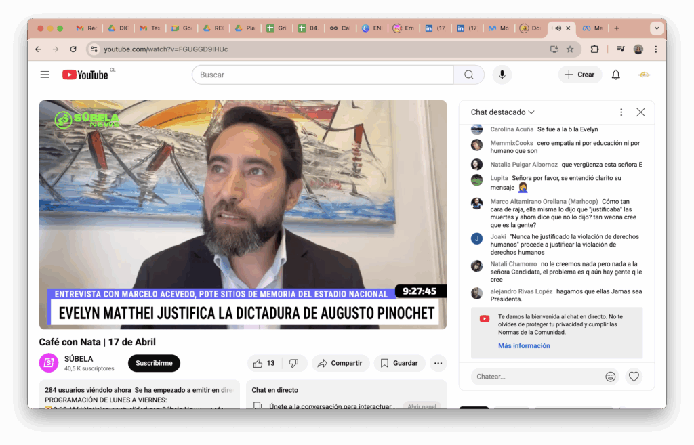Bookmark this page with star icon
The image size is (694, 445).
point(570,49)
